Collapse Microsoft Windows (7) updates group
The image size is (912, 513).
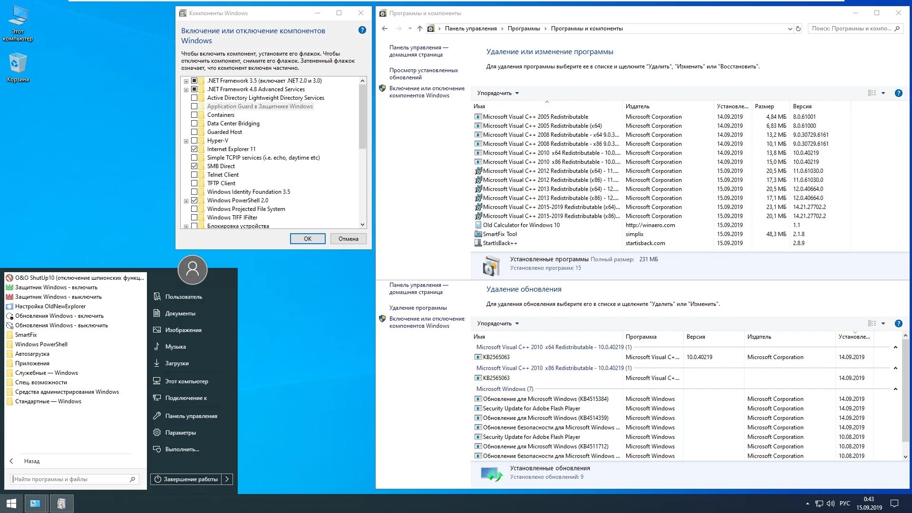(x=895, y=389)
